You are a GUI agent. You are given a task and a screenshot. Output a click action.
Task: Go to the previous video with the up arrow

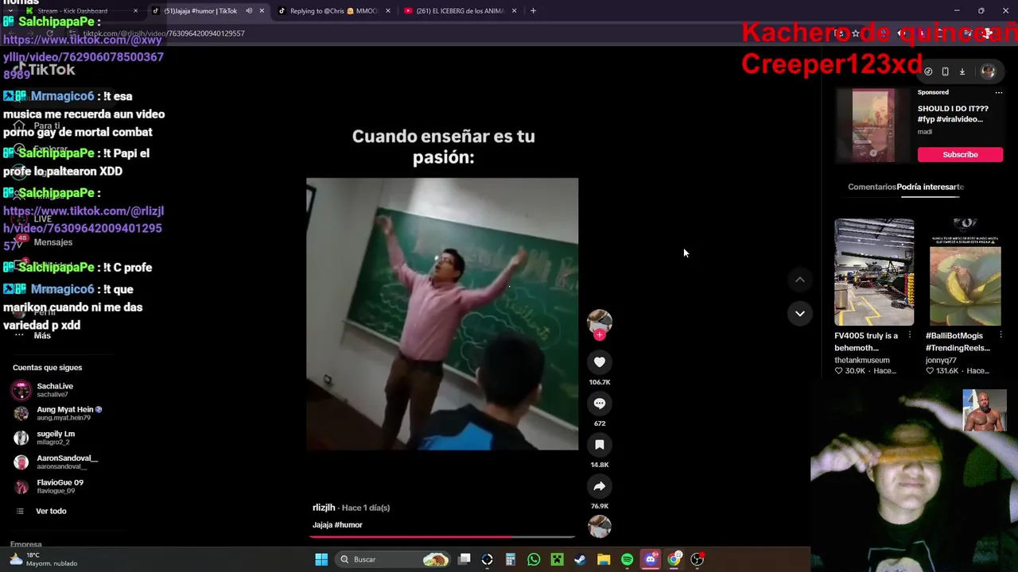coord(800,280)
